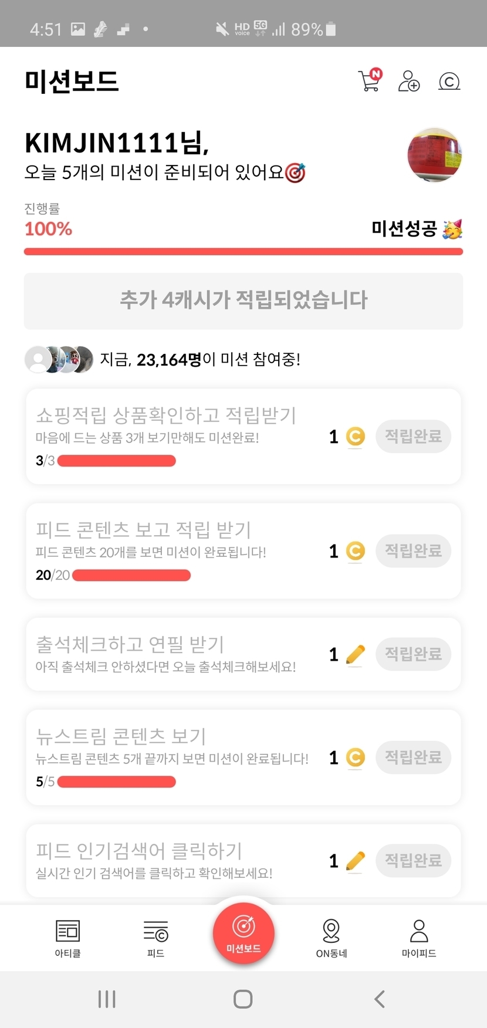Switch to the 피드 tab
Image resolution: width=487 pixels, height=1028 pixels.
point(155,938)
